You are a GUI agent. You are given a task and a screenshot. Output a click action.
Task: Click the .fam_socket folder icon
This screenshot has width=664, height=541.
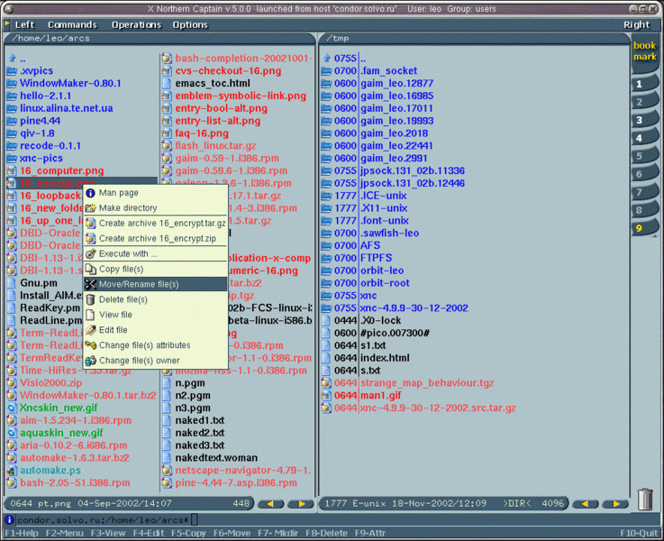(326, 71)
